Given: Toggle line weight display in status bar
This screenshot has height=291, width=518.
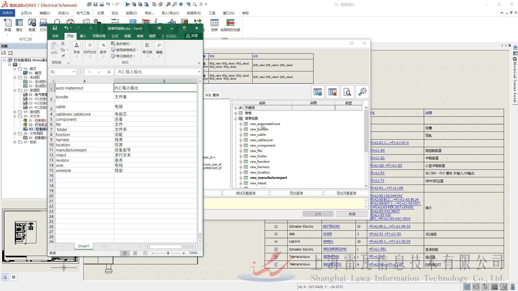Looking at the screenshot, I should point(495,287).
